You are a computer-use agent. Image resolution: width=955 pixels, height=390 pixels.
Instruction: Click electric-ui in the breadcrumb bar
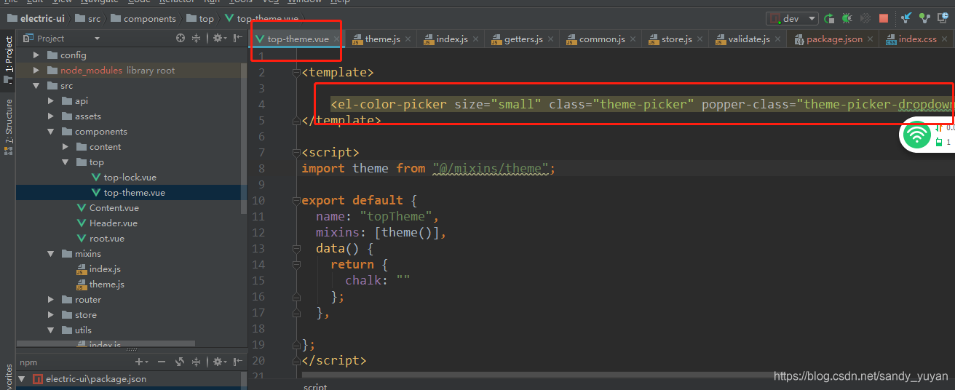(36, 18)
